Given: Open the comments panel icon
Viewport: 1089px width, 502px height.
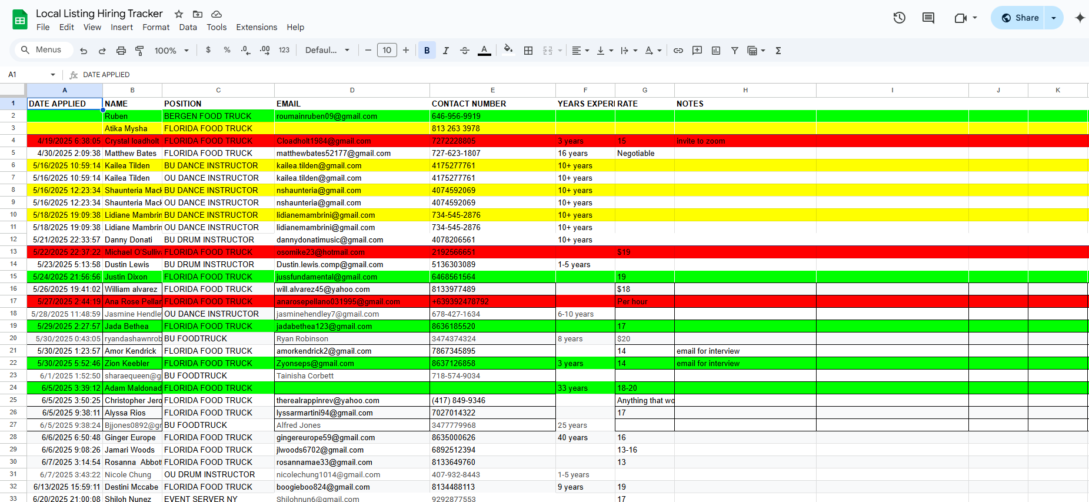Looking at the screenshot, I should pos(928,18).
